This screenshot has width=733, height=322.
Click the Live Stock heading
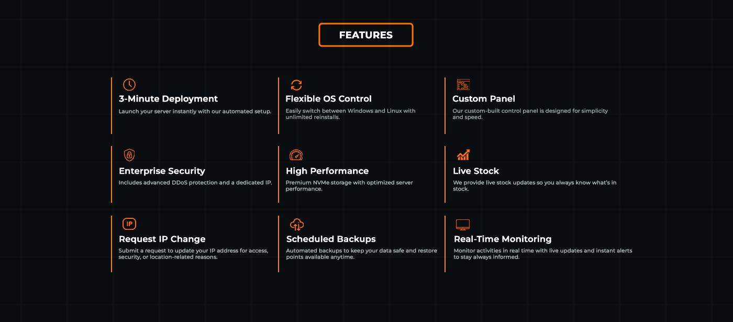[476, 171]
